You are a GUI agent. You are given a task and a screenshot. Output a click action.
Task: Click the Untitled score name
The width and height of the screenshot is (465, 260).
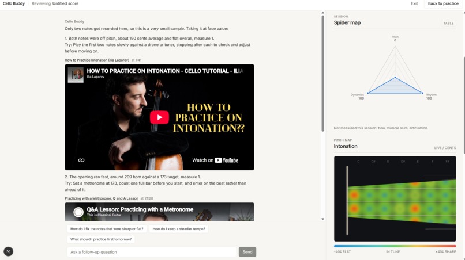click(66, 3)
